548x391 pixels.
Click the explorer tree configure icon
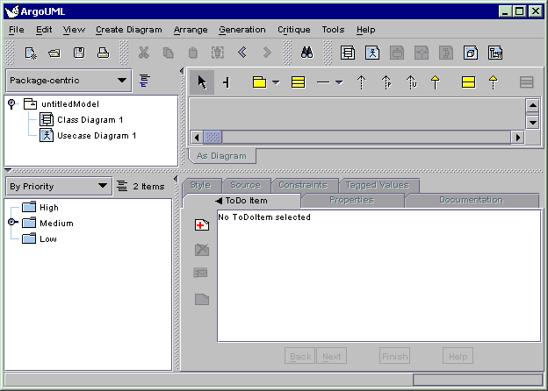(x=144, y=81)
